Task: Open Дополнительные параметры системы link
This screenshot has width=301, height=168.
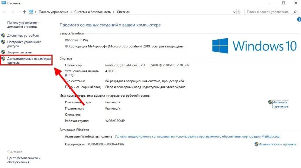Action: (x=29, y=61)
